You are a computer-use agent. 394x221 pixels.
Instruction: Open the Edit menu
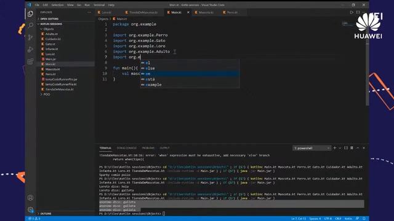coord(45,5)
